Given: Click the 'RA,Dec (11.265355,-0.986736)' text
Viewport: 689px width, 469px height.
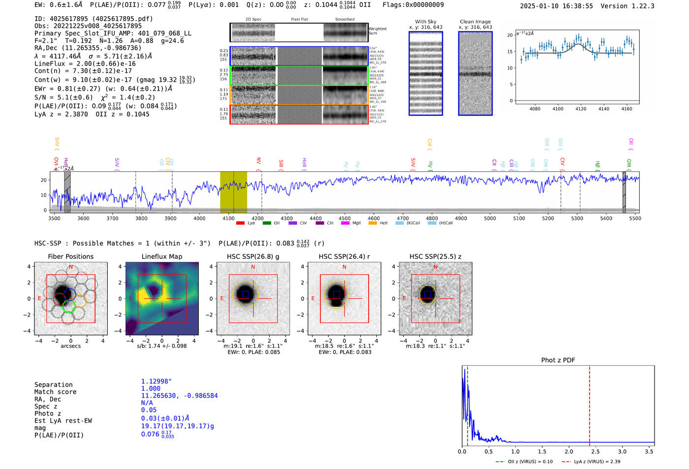Looking at the screenshot, I should click(x=88, y=48).
